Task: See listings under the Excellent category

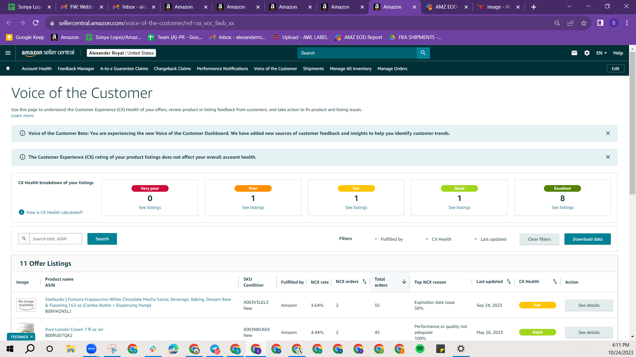Action: coord(562,207)
